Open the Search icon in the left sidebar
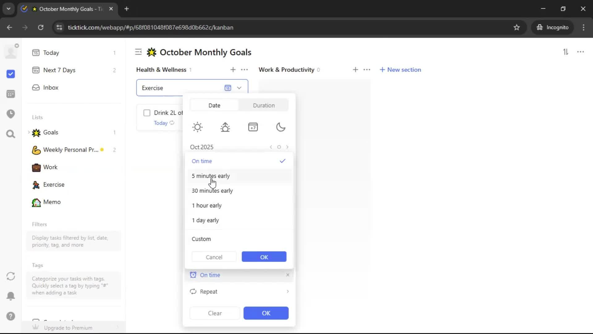This screenshot has height=334, width=593. click(x=11, y=134)
